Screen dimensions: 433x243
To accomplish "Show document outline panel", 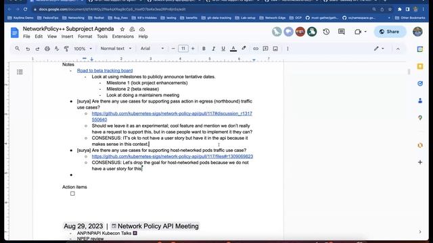I will [20, 72].
